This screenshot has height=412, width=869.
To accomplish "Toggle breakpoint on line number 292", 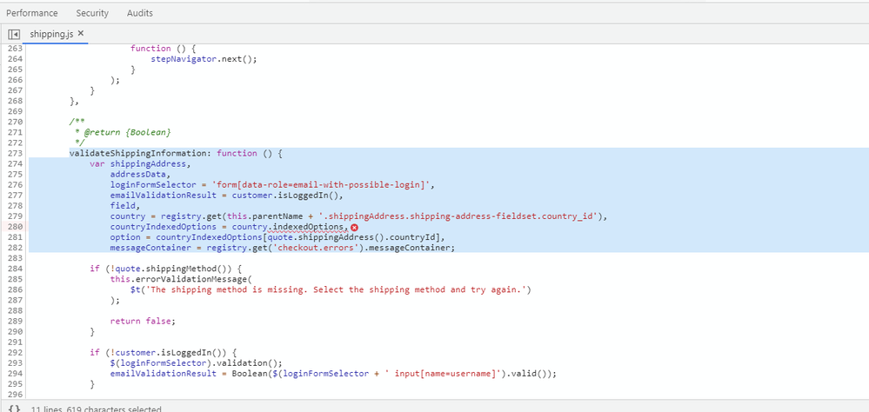I will click(14, 353).
